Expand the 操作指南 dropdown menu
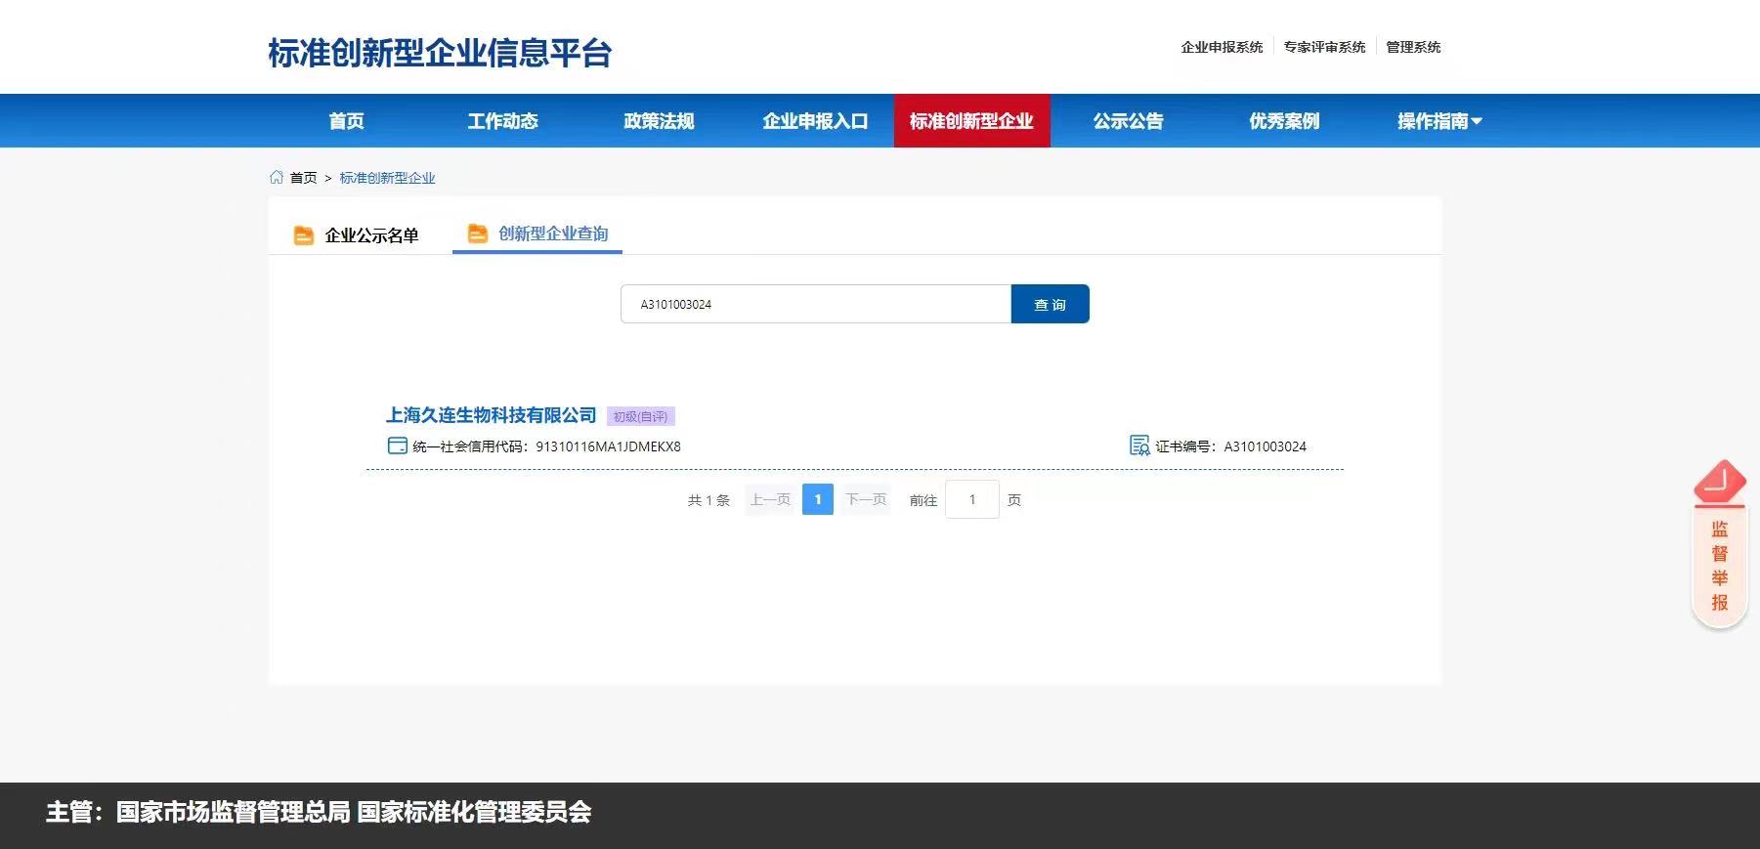The image size is (1760, 849). (x=1439, y=121)
